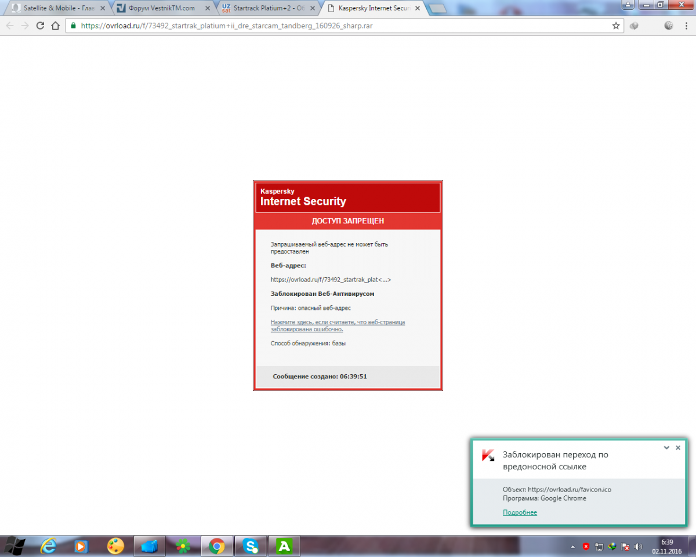Click 'Сообщение создано: 06:39:51' text
696x557 pixels.
[x=320, y=377]
